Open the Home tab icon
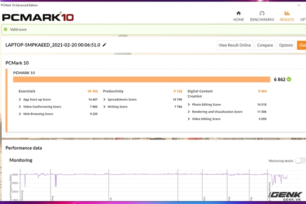The height and width of the screenshot is (204, 306). 238,13
